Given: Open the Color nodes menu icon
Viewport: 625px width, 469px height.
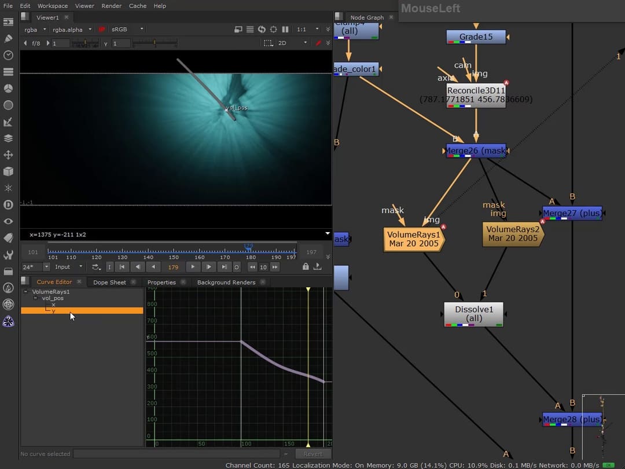Looking at the screenshot, I should [8, 88].
